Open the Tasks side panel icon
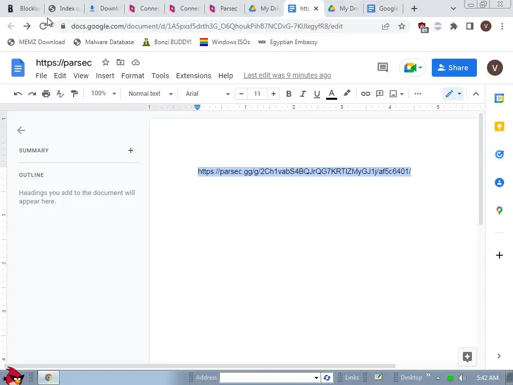Viewport: 513px width, 385px height. click(x=499, y=154)
